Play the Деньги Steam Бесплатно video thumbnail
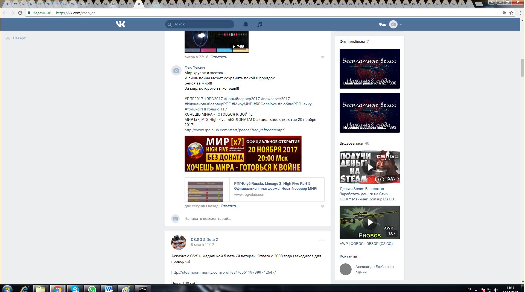Viewport: 525px width, 292px height. [369, 167]
